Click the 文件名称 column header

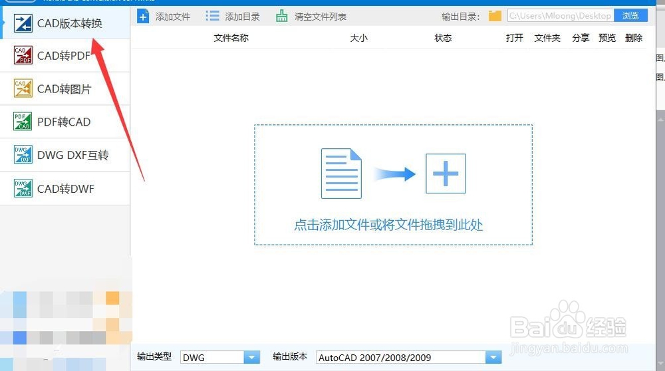tap(231, 38)
